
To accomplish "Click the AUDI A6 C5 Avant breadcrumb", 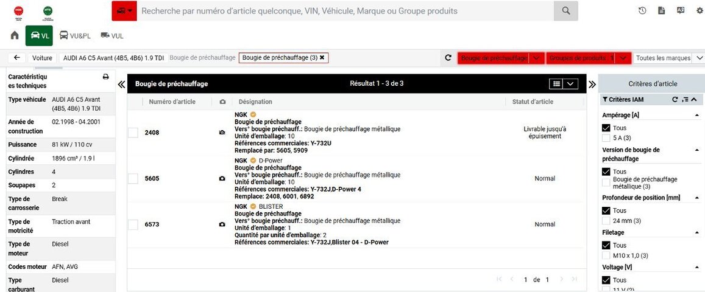I will tap(114, 58).
